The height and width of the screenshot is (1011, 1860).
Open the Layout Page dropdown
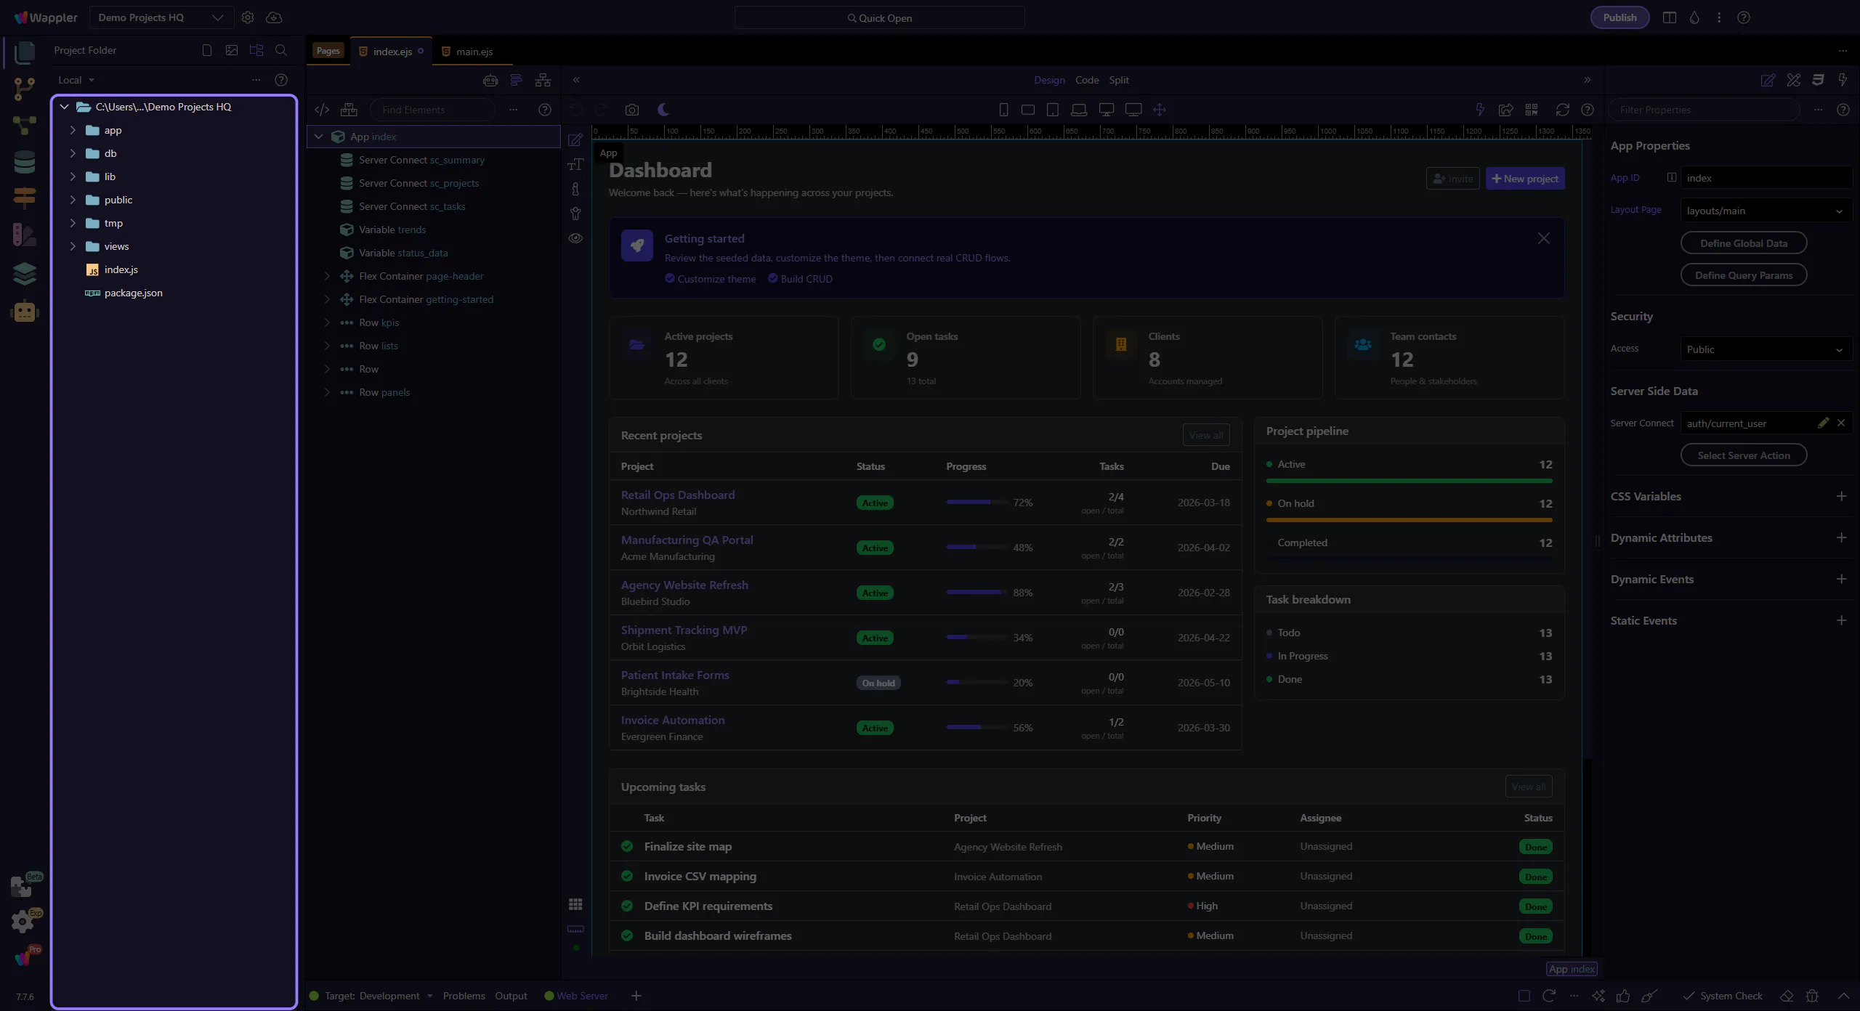1765,211
